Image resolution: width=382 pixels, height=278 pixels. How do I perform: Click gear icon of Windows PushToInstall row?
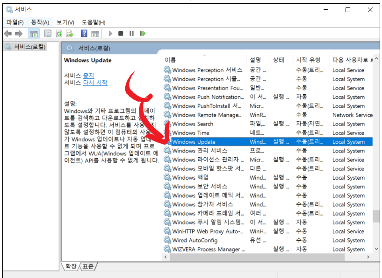click(167, 106)
